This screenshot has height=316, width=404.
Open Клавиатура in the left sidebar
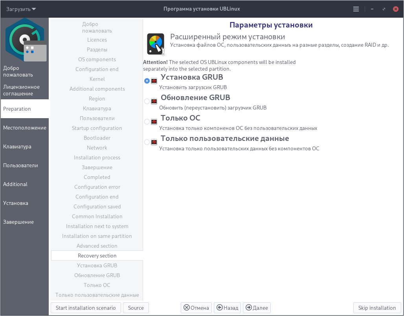click(x=24, y=146)
